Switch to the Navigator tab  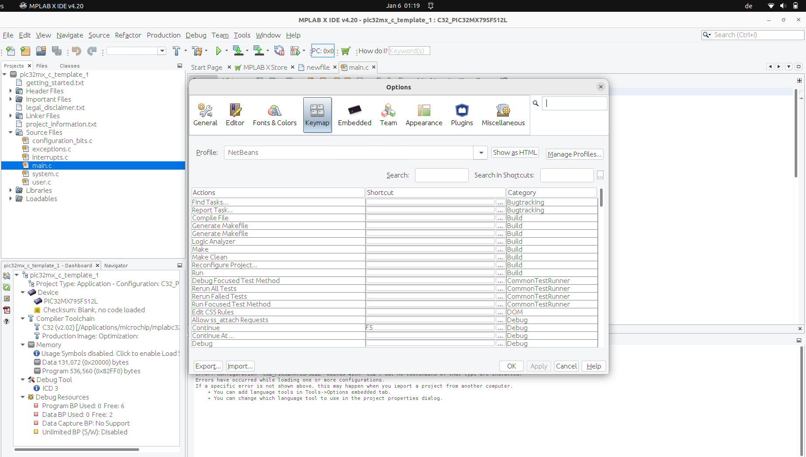(x=116, y=266)
